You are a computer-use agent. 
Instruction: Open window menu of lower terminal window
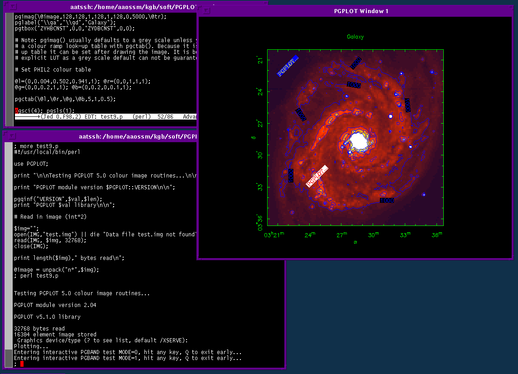11,136
